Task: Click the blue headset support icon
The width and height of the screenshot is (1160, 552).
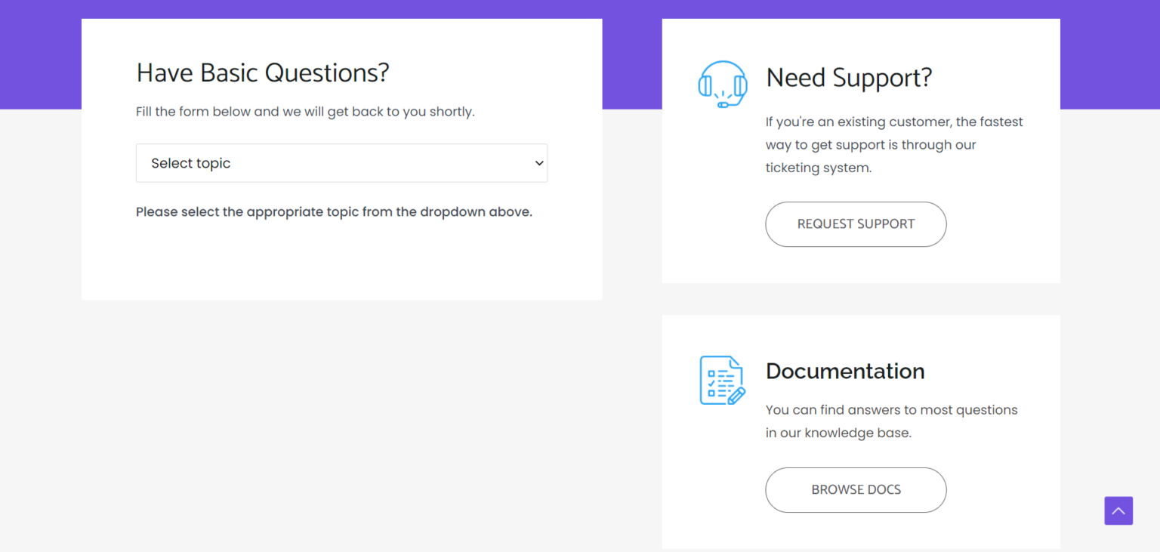Action: (722, 84)
